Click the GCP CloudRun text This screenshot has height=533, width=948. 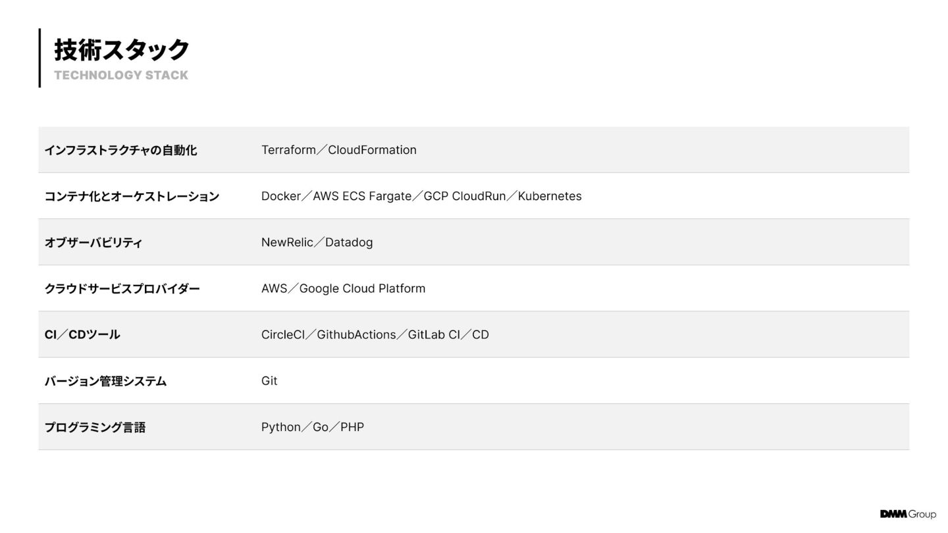465,196
